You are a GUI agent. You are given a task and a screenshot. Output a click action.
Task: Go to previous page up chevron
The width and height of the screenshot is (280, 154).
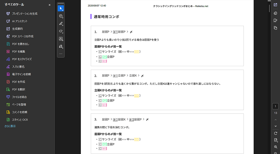click(x=276, y=120)
